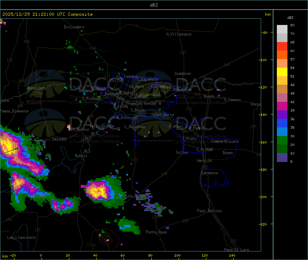The image size is (308, 260).
Task: Click the 'Paso_Barroso' label
Action: (x=209, y=211)
